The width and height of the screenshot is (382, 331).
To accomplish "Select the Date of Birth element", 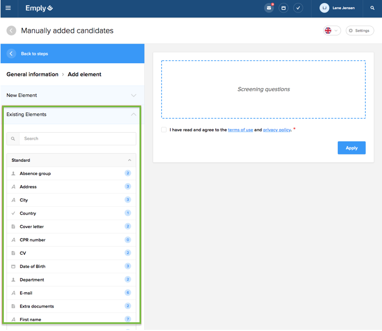I will (x=33, y=266).
